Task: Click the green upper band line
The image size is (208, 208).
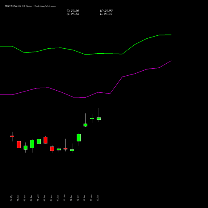Action: point(86,54)
